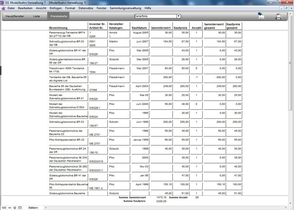Click the manufacturer cell Schicht
The image size is (294, 210).
click(114, 122)
